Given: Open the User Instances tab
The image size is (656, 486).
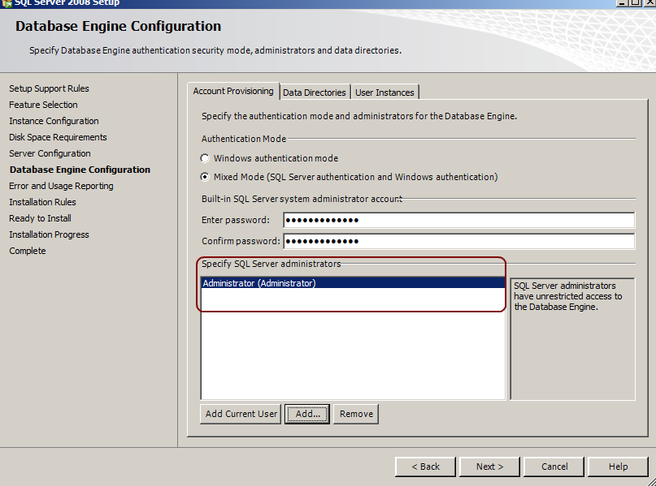Looking at the screenshot, I should pyautogui.click(x=384, y=92).
